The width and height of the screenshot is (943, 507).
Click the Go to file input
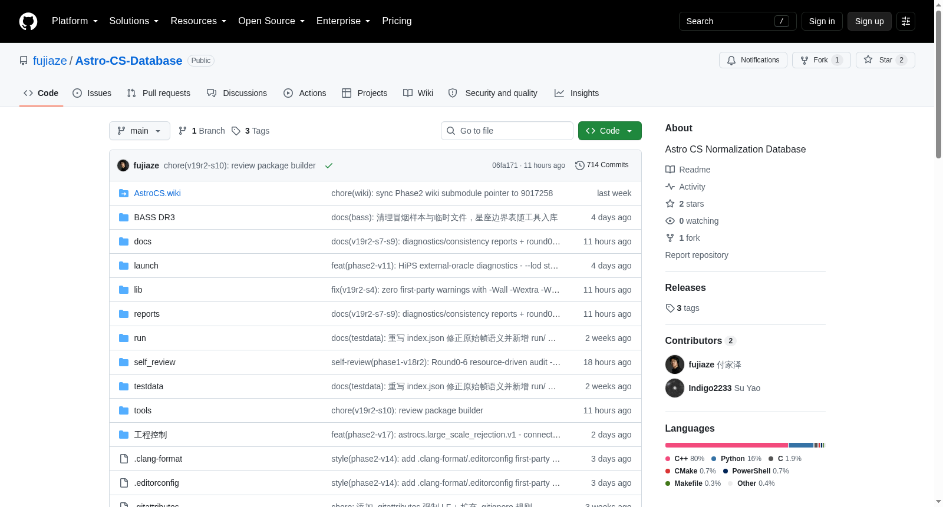(507, 131)
